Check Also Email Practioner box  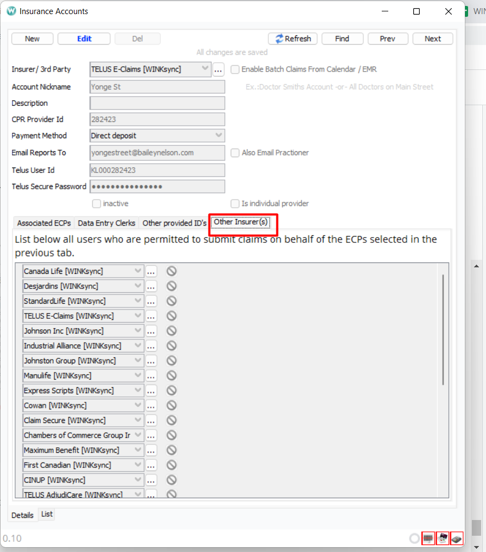coord(235,153)
